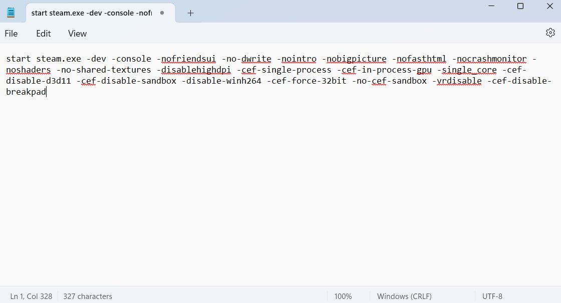Viewport: 561px width, 303px height.
Task: Click the '-dev' flag
Action: 96,59
